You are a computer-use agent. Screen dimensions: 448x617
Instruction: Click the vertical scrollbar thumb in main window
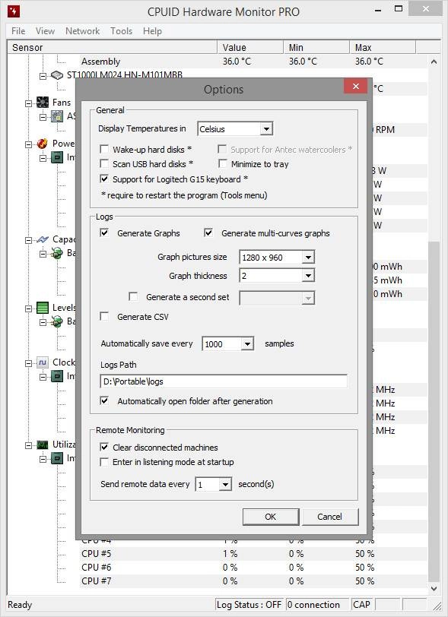coord(434,411)
